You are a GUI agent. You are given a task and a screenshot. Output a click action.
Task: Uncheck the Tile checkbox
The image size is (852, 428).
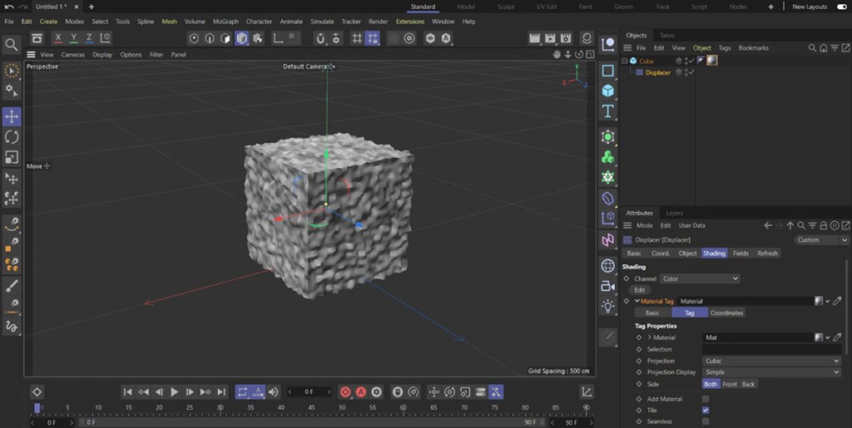point(706,410)
